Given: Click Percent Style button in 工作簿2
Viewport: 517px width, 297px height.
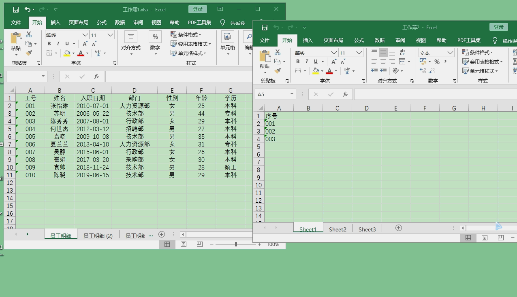Looking at the screenshot, I should pos(437,62).
